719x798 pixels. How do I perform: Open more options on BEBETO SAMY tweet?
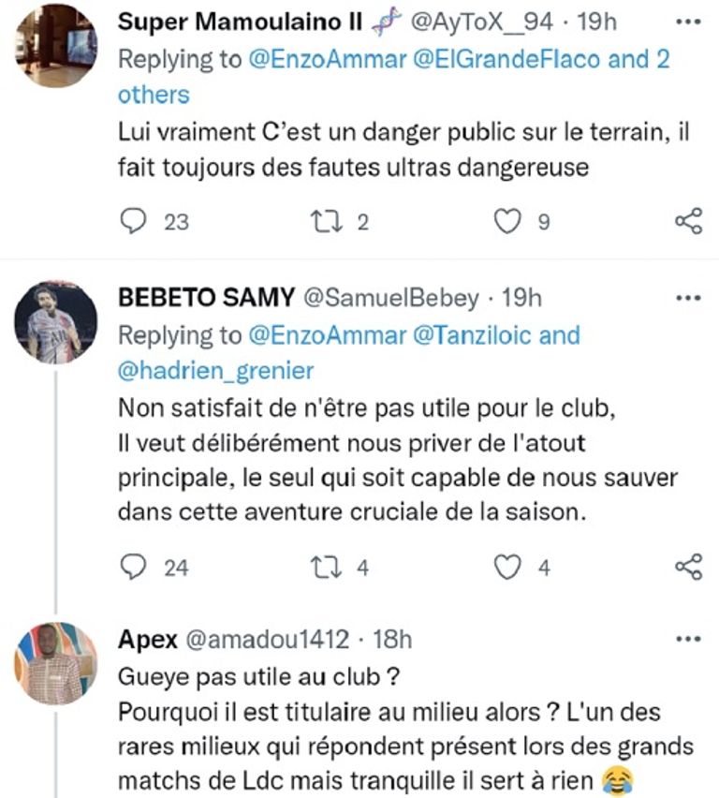pyautogui.click(x=688, y=298)
